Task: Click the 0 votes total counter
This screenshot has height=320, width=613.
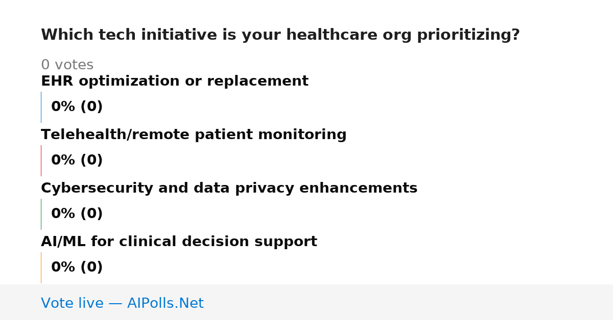Action: click(x=67, y=65)
